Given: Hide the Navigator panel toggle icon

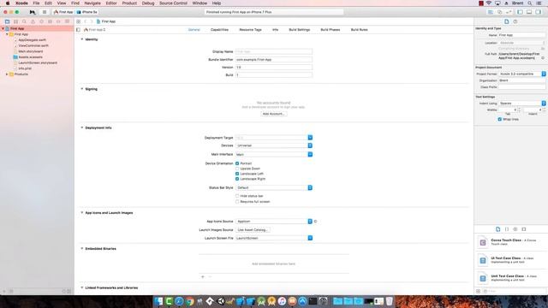Looking at the screenshot, I should click(520, 12).
